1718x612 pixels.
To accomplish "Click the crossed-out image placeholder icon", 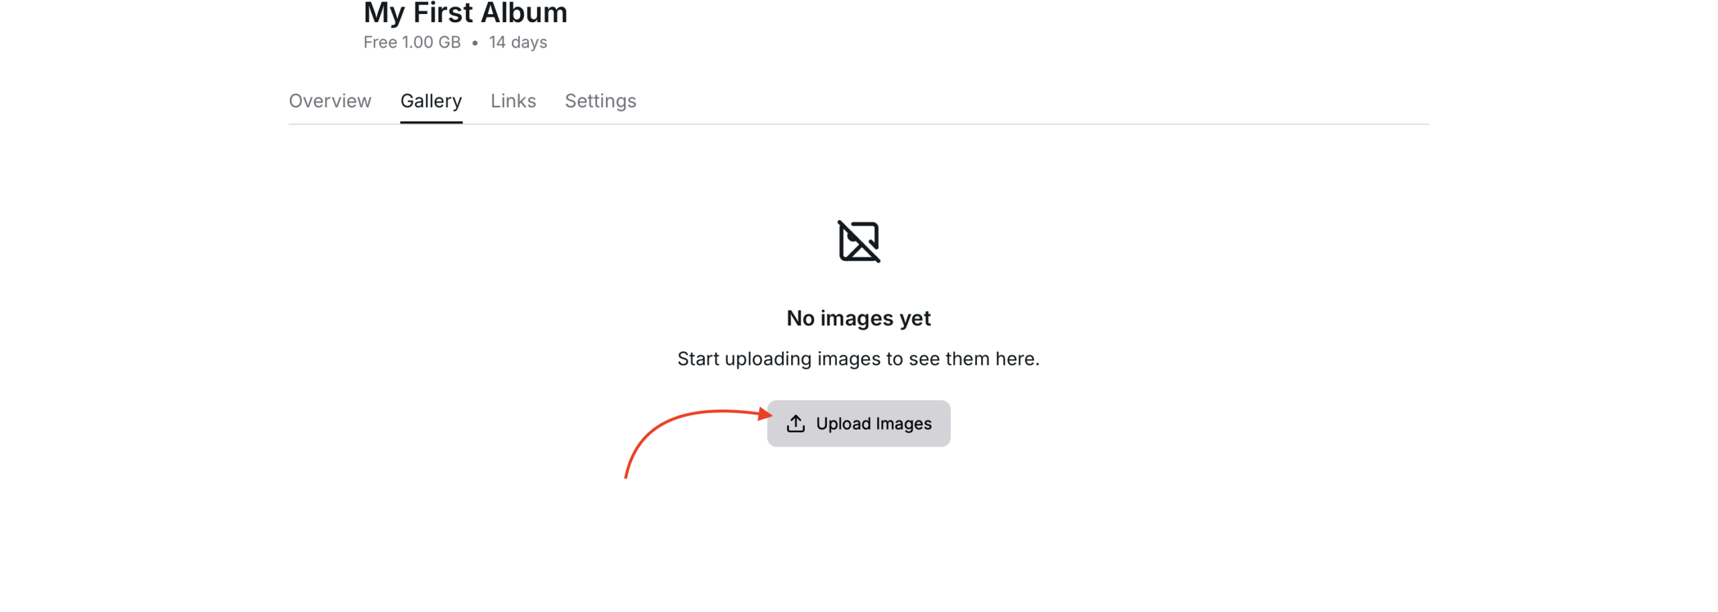I will [x=858, y=241].
